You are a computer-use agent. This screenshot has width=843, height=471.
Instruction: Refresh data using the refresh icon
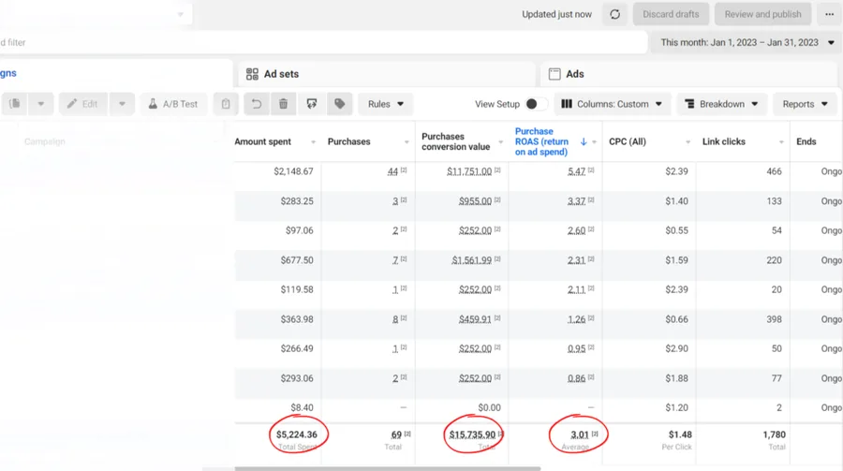[615, 15]
